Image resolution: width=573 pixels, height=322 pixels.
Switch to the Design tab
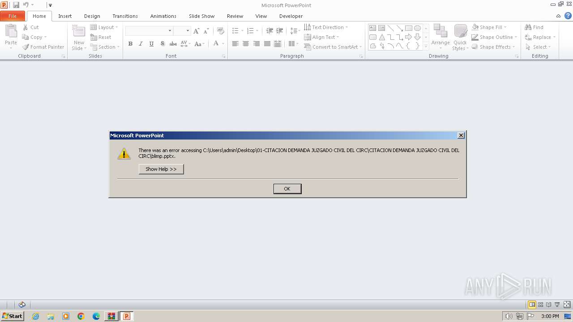pyautogui.click(x=92, y=16)
